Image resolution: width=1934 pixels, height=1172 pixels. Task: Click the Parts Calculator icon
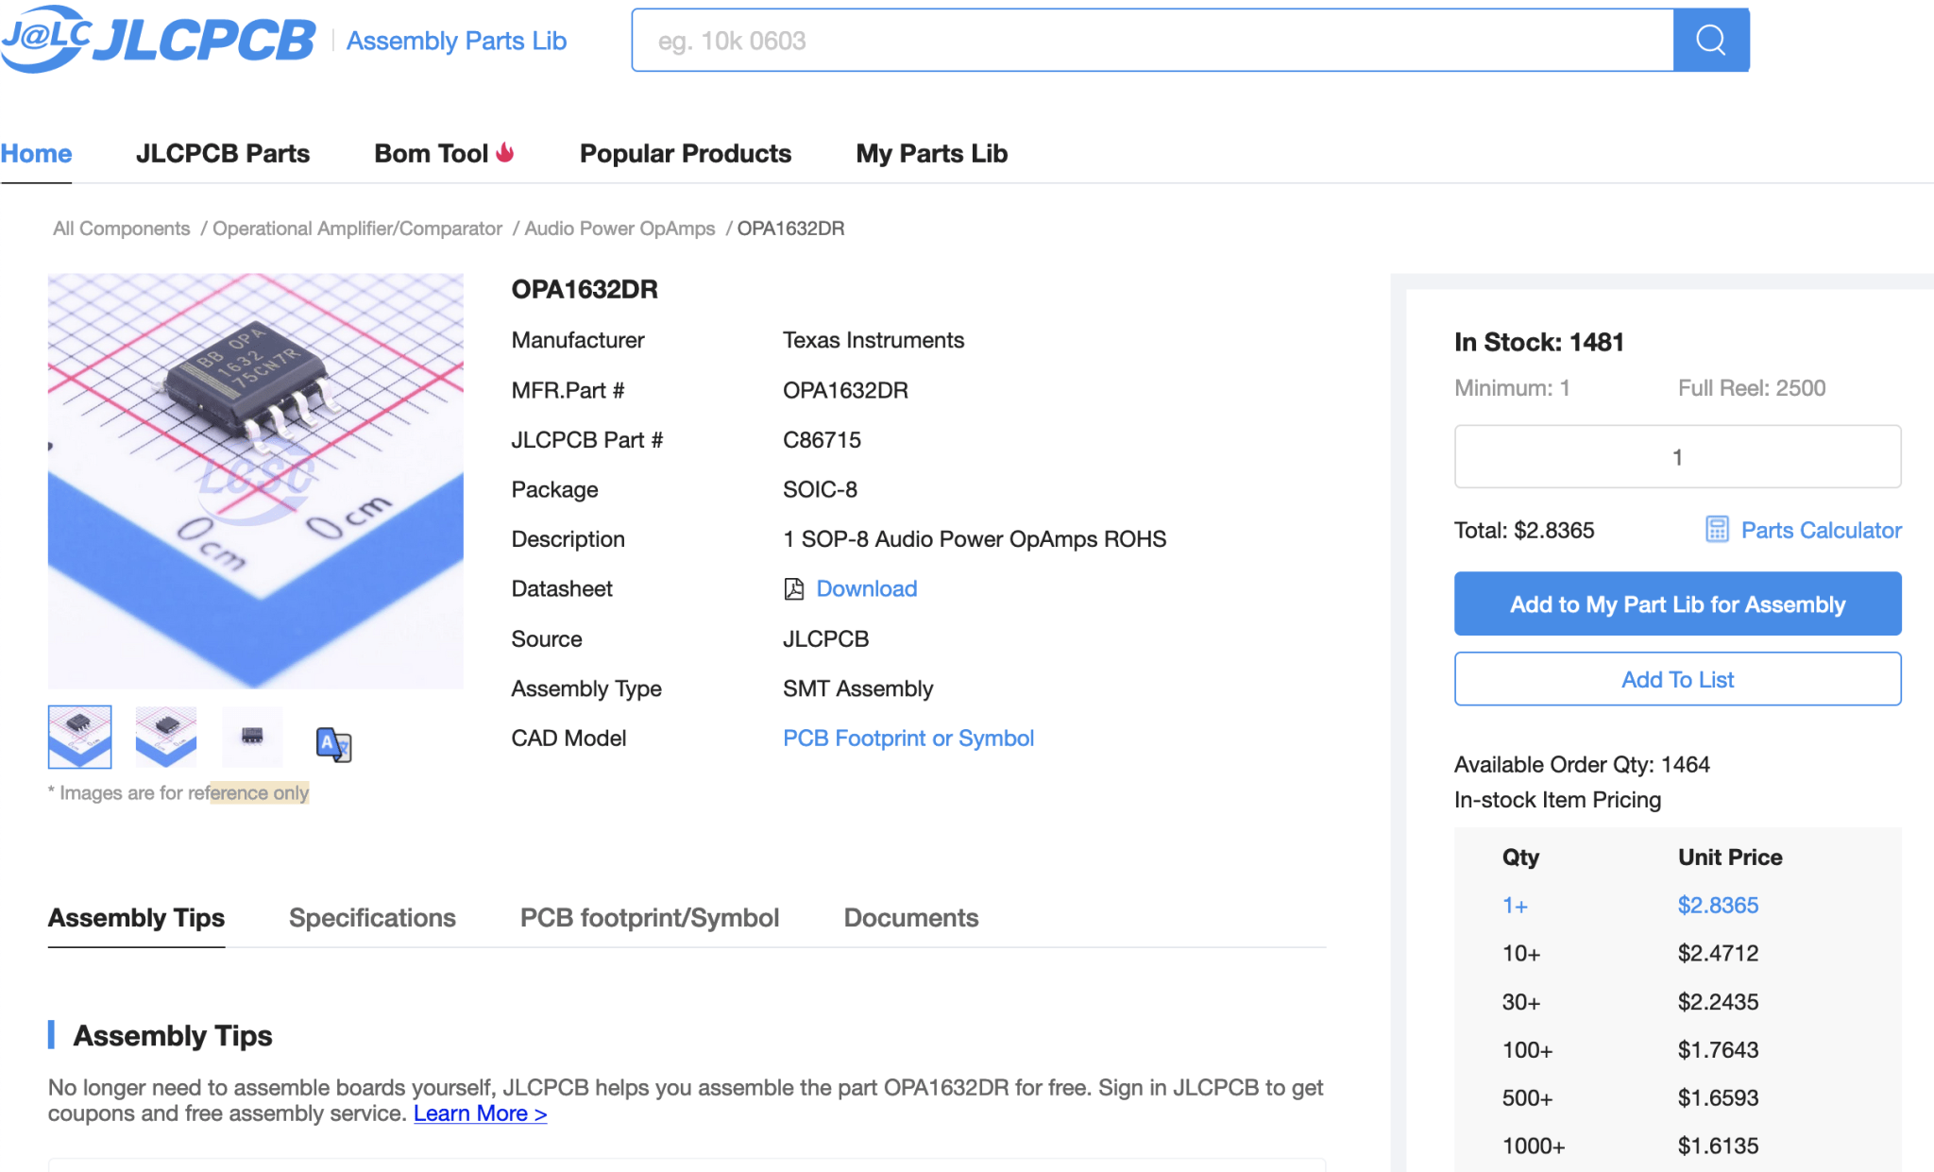[x=1717, y=530]
